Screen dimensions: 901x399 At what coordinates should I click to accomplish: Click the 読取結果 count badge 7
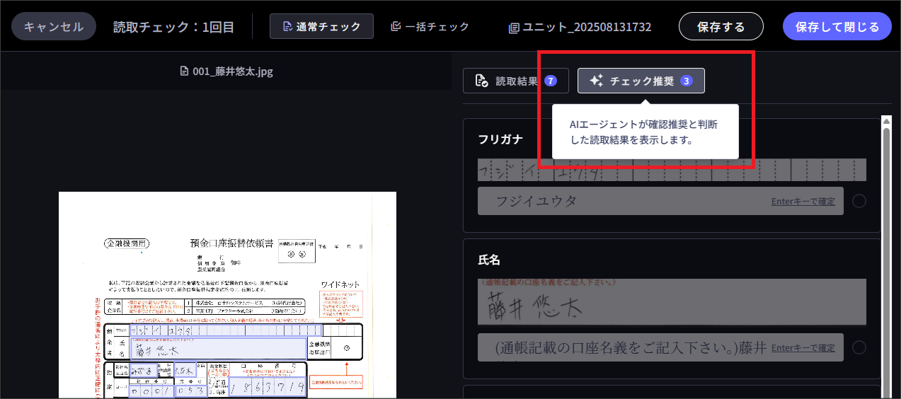coord(551,81)
